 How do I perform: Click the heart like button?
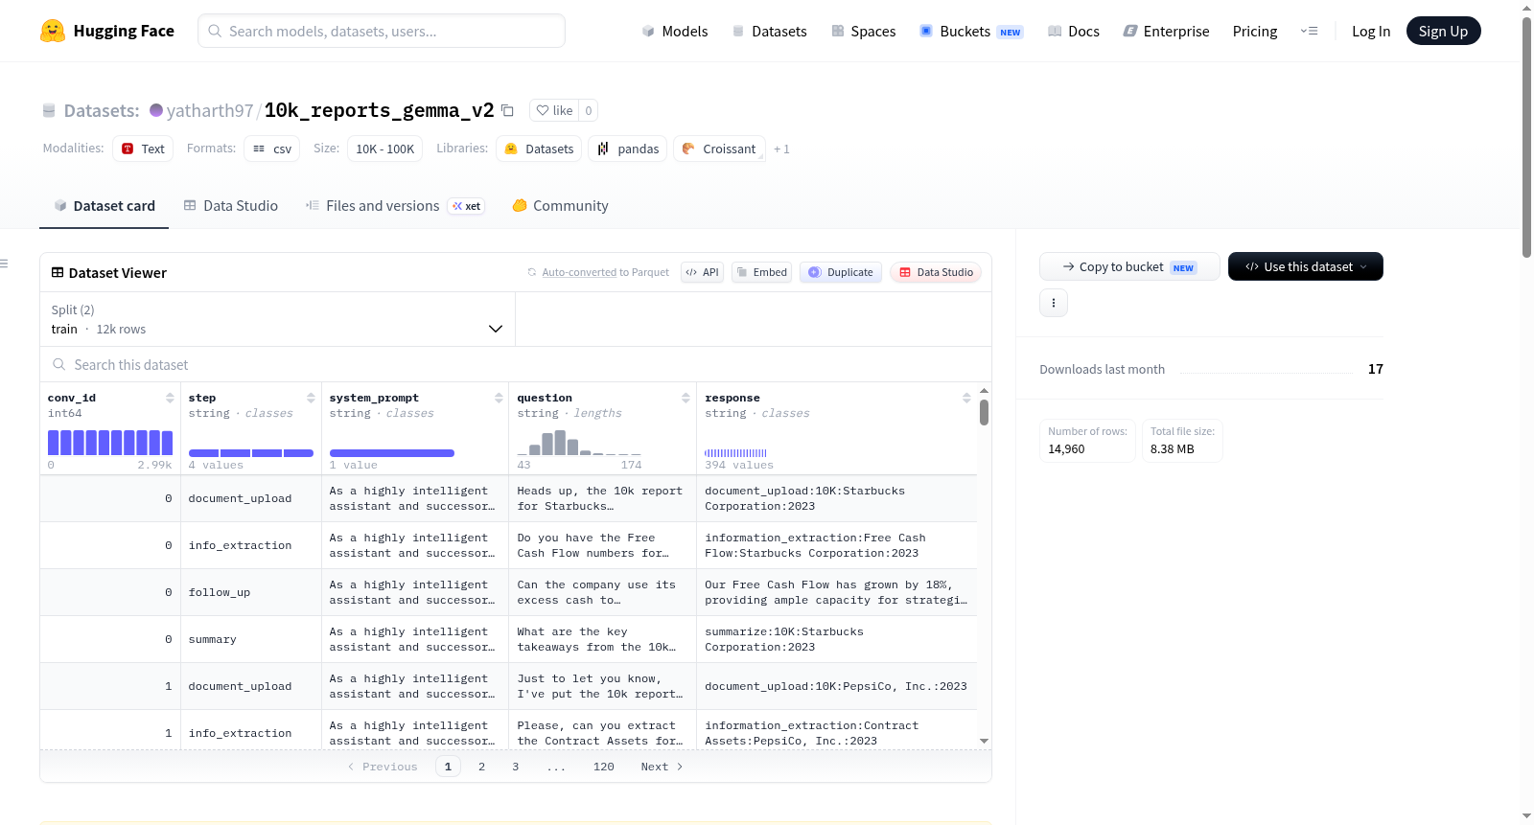[x=554, y=110]
